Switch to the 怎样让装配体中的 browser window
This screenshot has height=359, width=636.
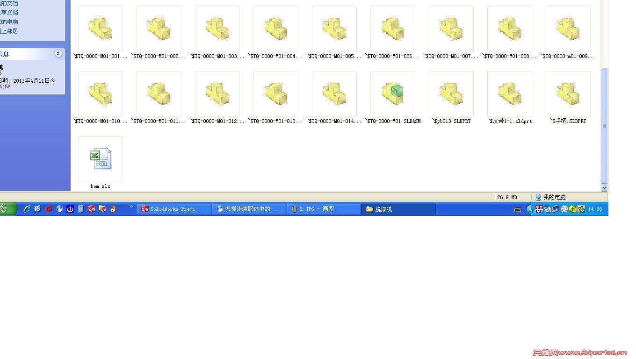tap(249, 209)
